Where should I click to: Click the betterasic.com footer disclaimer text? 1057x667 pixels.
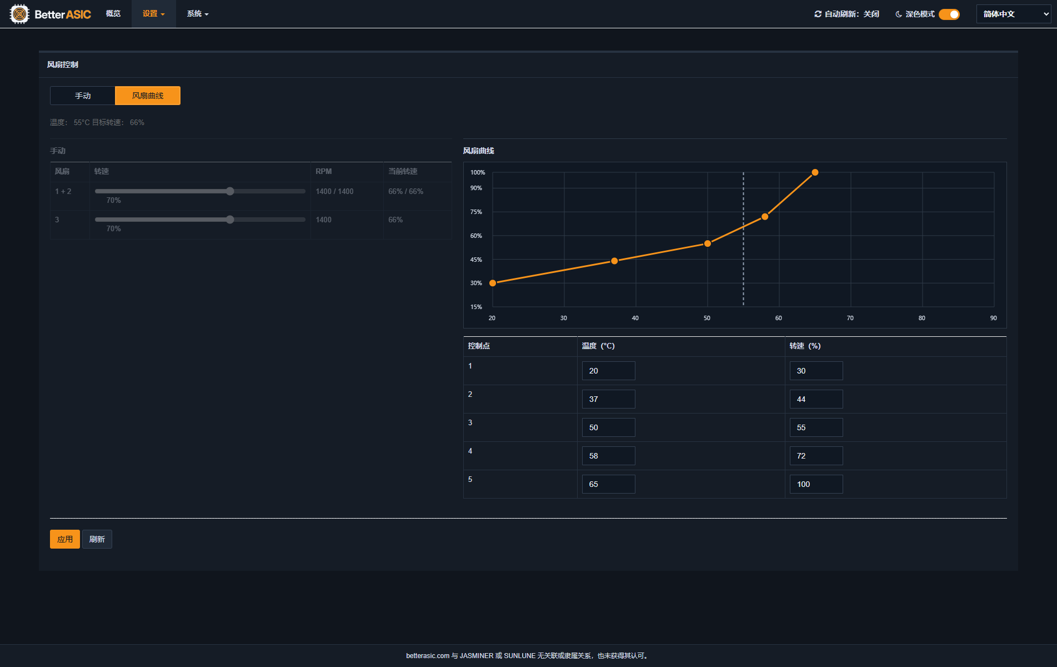[x=528, y=656]
